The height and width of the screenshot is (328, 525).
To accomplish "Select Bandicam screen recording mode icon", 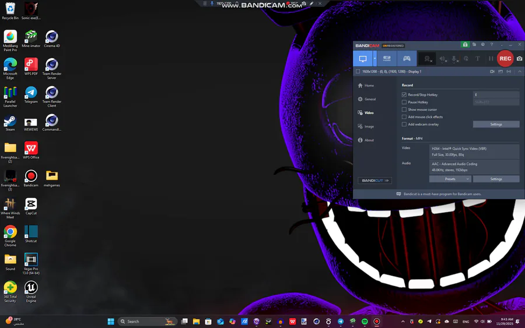I will [363, 59].
